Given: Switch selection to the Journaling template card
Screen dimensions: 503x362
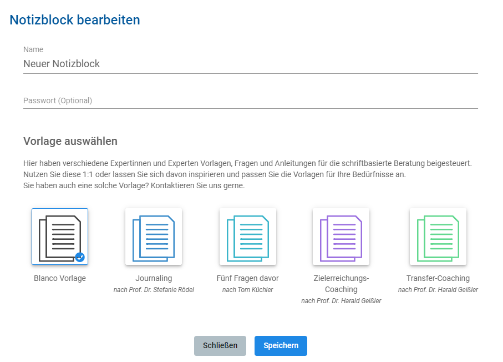Looking at the screenshot, I should [x=154, y=237].
